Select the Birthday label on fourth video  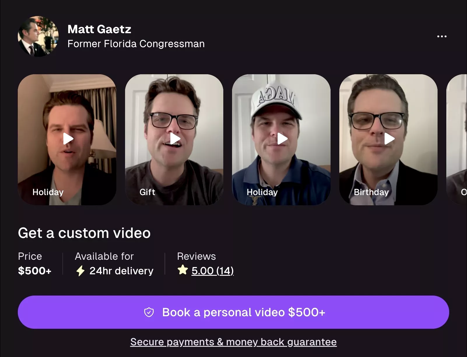click(x=371, y=192)
